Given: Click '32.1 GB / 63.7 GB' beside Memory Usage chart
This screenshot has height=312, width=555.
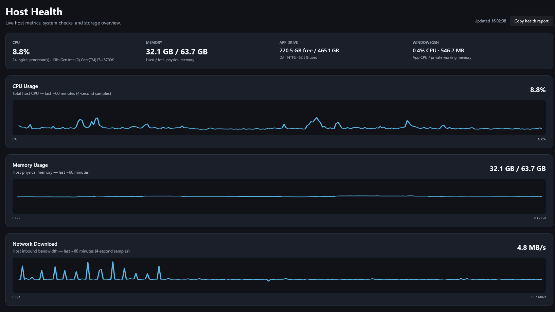Looking at the screenshot, I should (518, 169).
